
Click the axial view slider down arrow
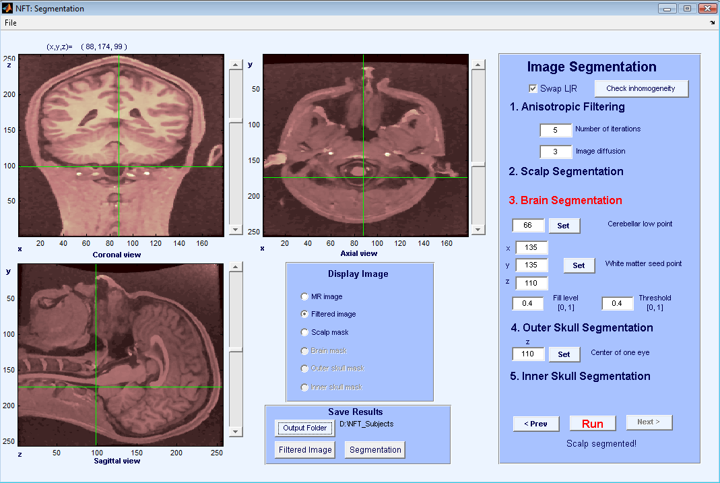pos(478,230)
